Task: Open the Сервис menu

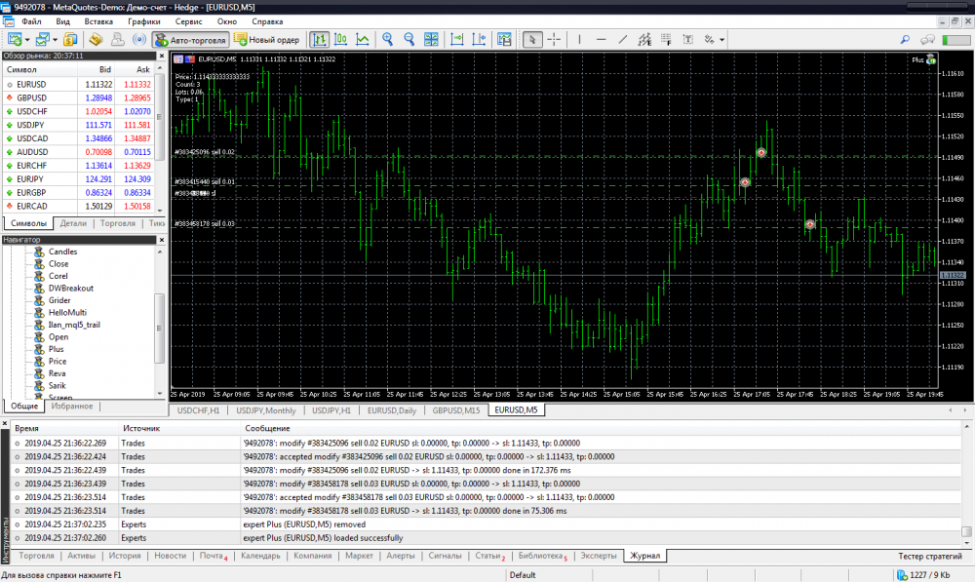Action: (188, 21)
